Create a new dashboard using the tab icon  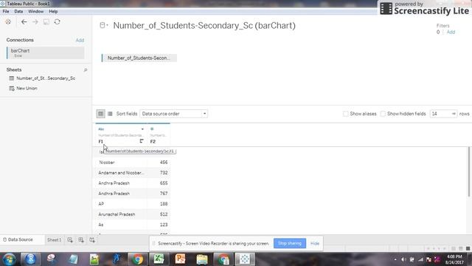tap(81, 240)
